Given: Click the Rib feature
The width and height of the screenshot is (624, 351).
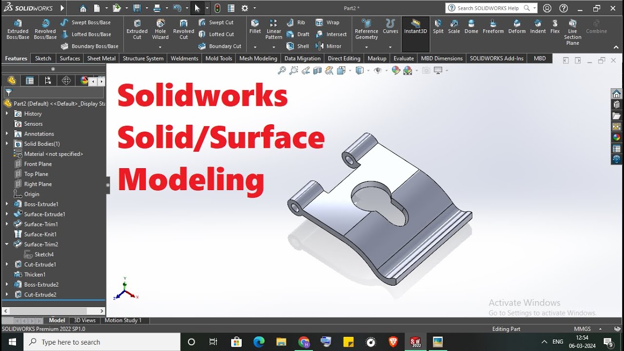Looking at the screenshot, I should click(x=296, y=22).
